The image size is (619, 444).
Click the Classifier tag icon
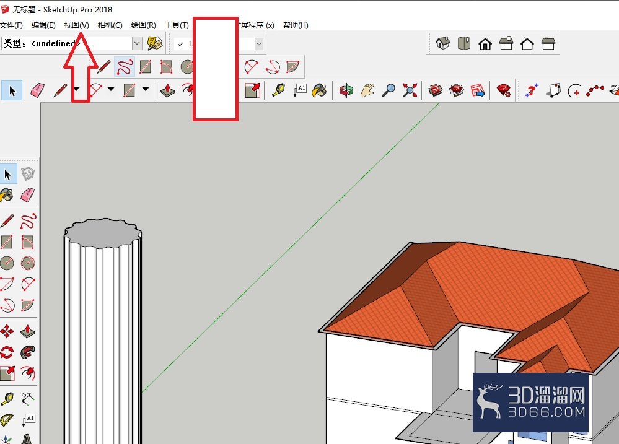pyautogui.click(x=155, y=43)
